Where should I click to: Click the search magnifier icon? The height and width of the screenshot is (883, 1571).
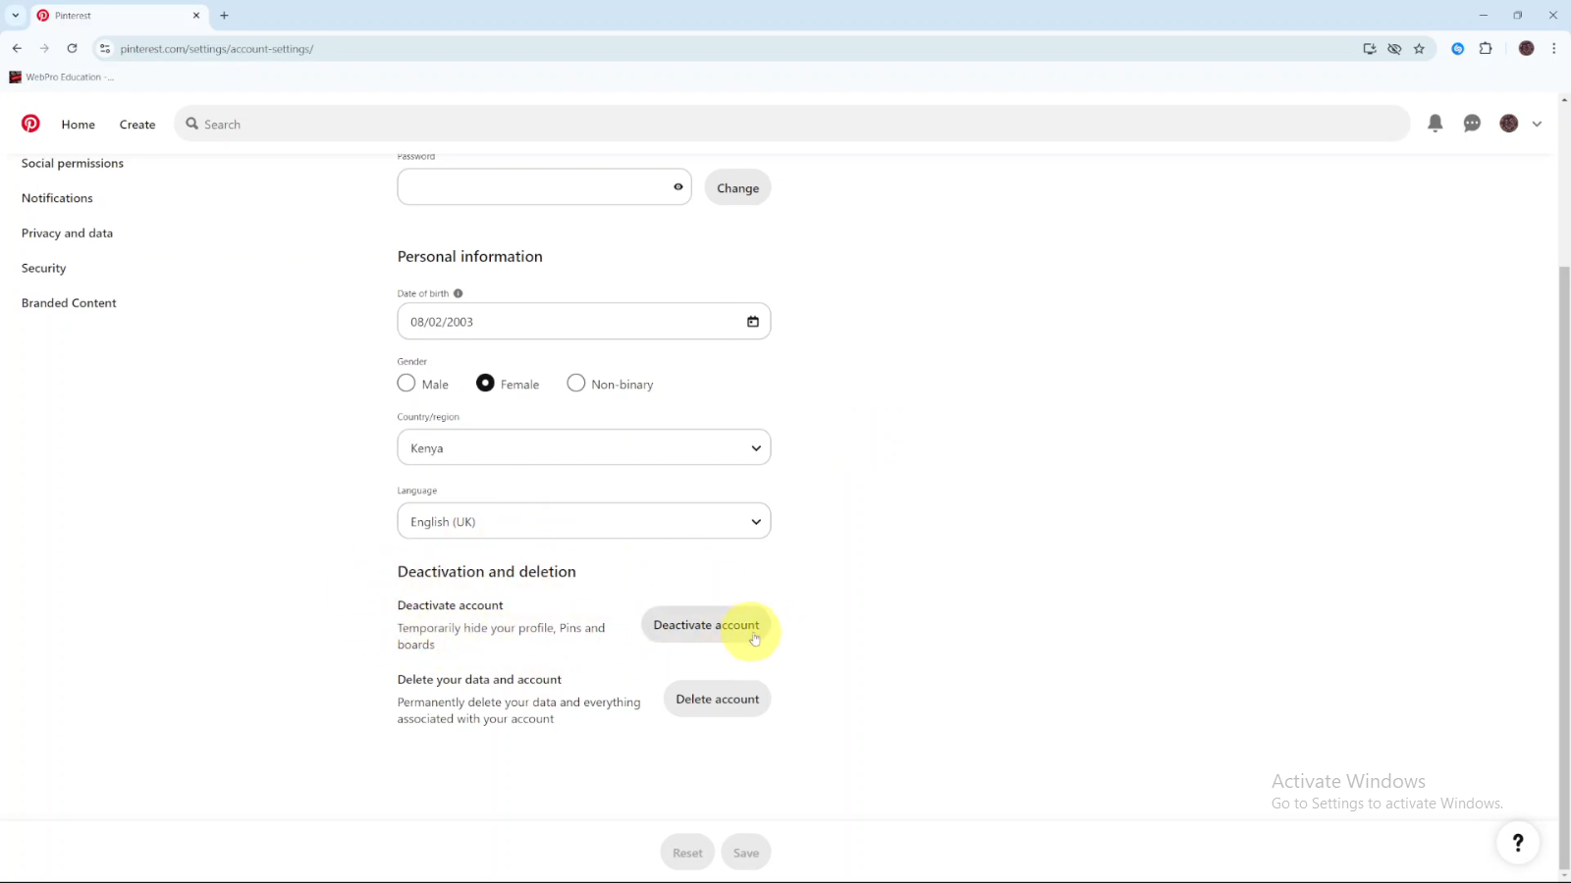[192, 124]
